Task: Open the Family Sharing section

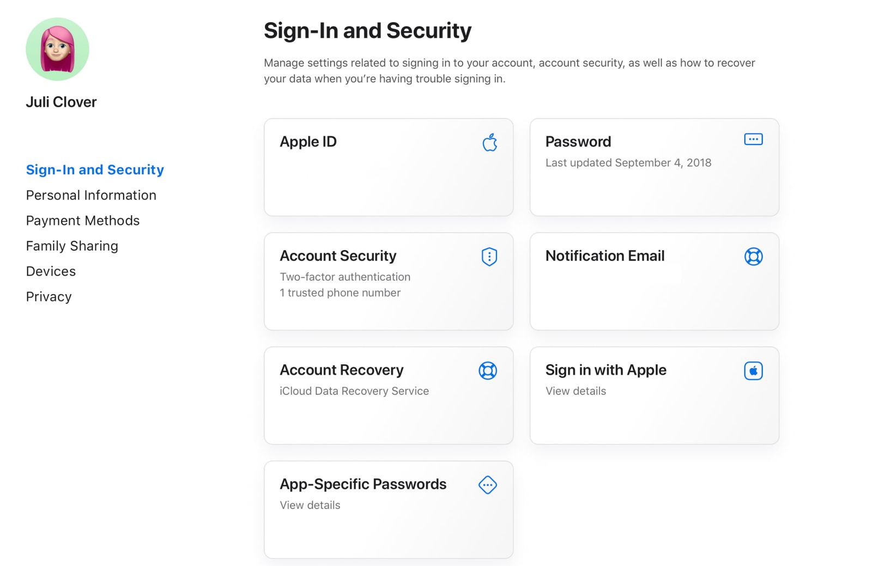Action: (x=71, y=246)
